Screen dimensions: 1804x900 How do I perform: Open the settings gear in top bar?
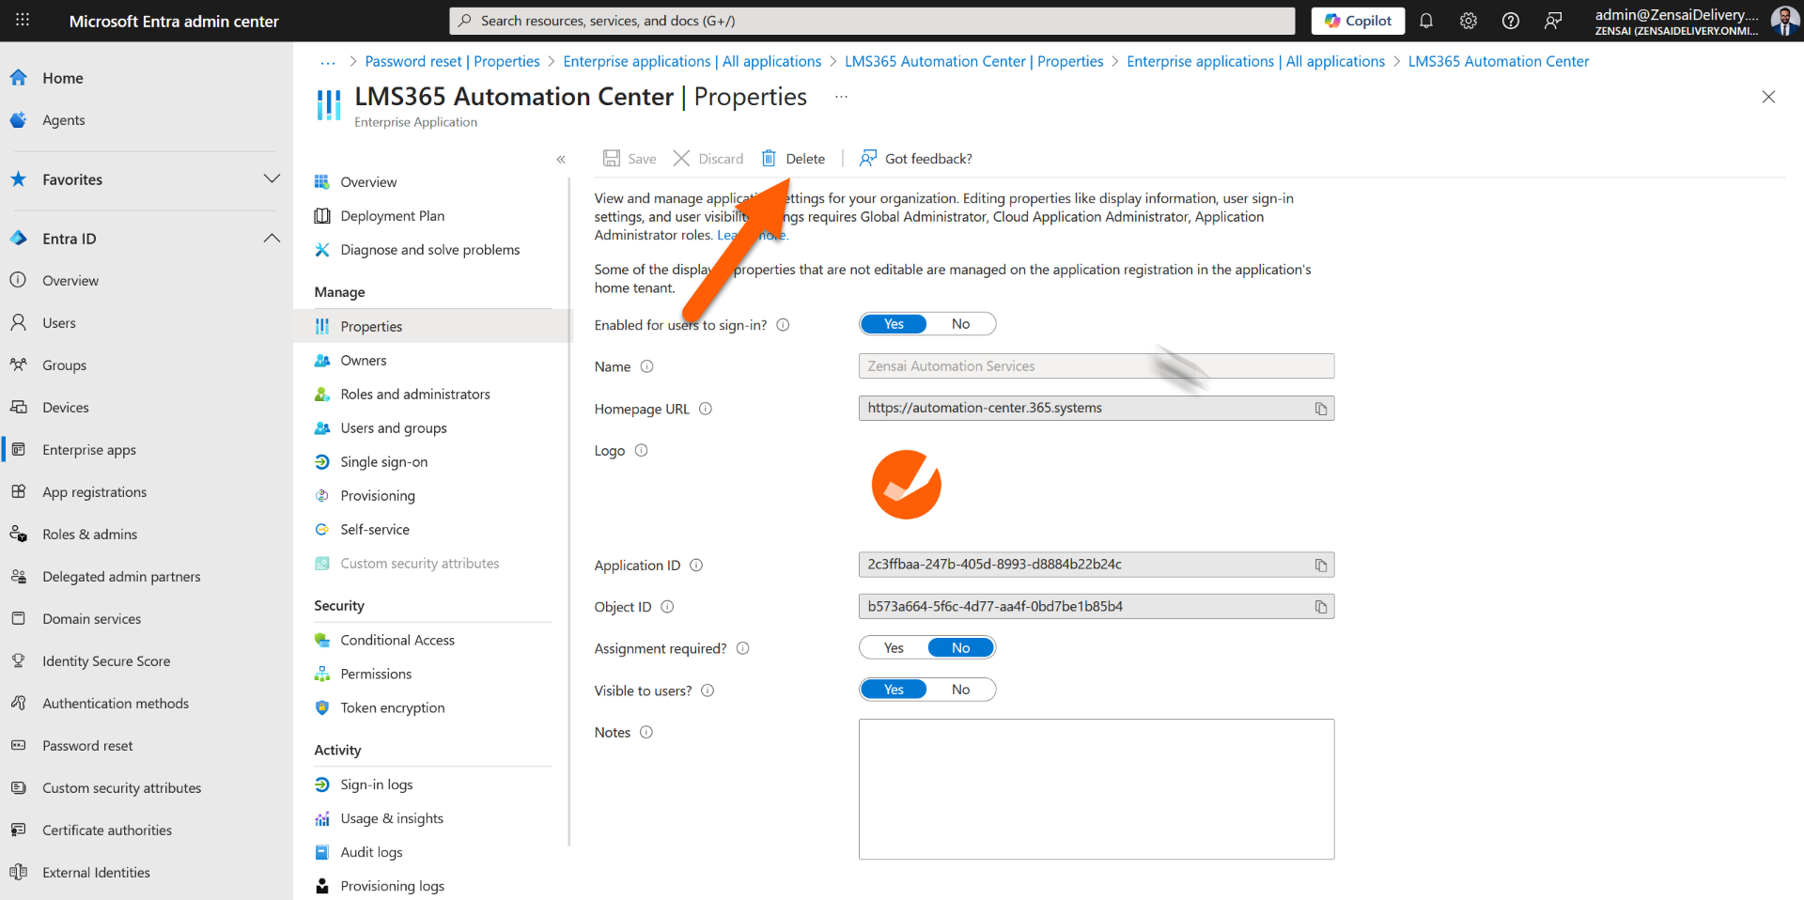[x=1468, y=21]
